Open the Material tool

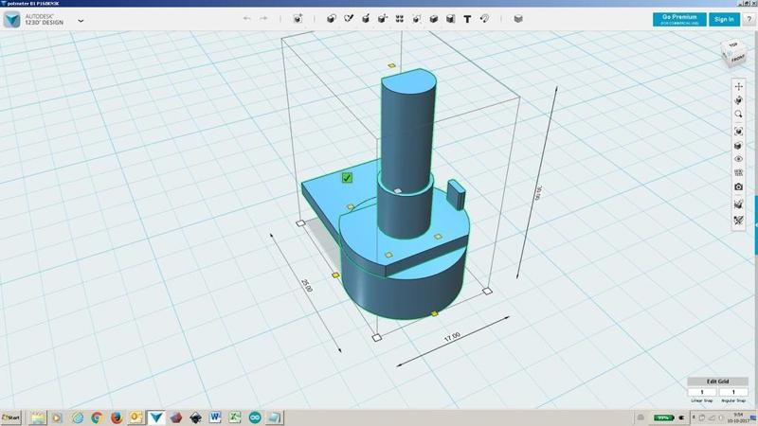518,19
